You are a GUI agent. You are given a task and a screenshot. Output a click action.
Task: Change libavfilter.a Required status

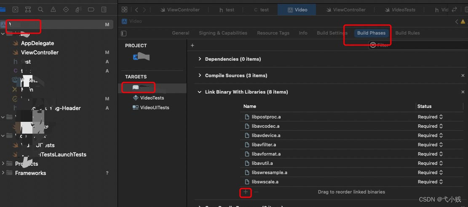pos(430,145)
